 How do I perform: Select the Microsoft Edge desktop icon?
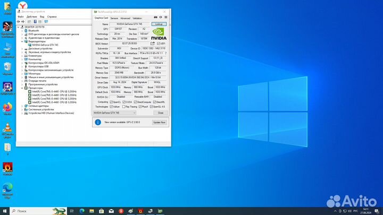7,191
